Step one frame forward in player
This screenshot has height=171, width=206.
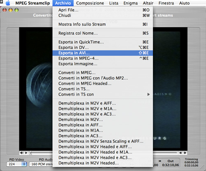(x=185, y=153)
